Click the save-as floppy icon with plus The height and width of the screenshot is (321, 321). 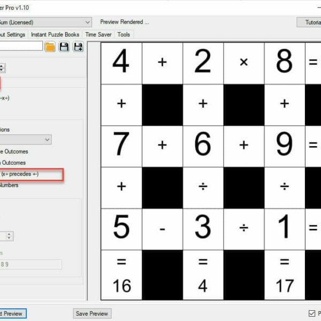78,47
